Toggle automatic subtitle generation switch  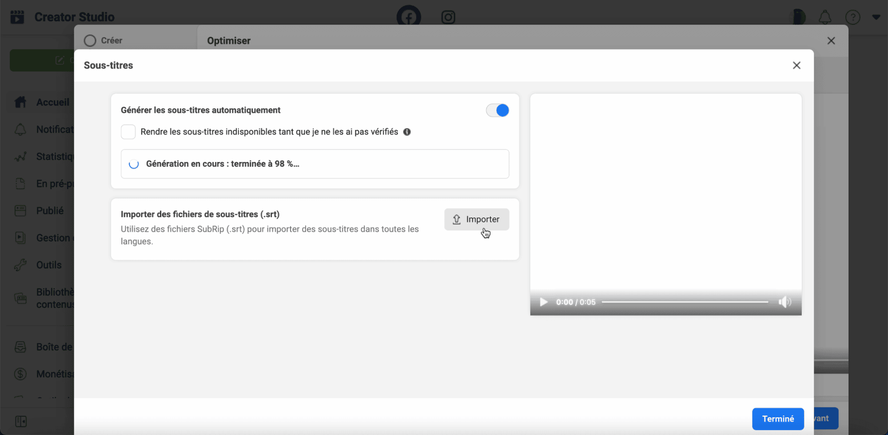click(x=497, y=110)
